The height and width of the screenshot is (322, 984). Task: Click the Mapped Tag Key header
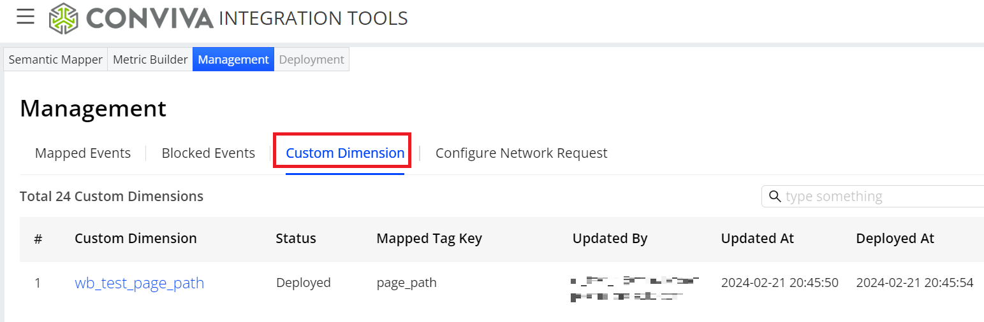click(429, 239)
